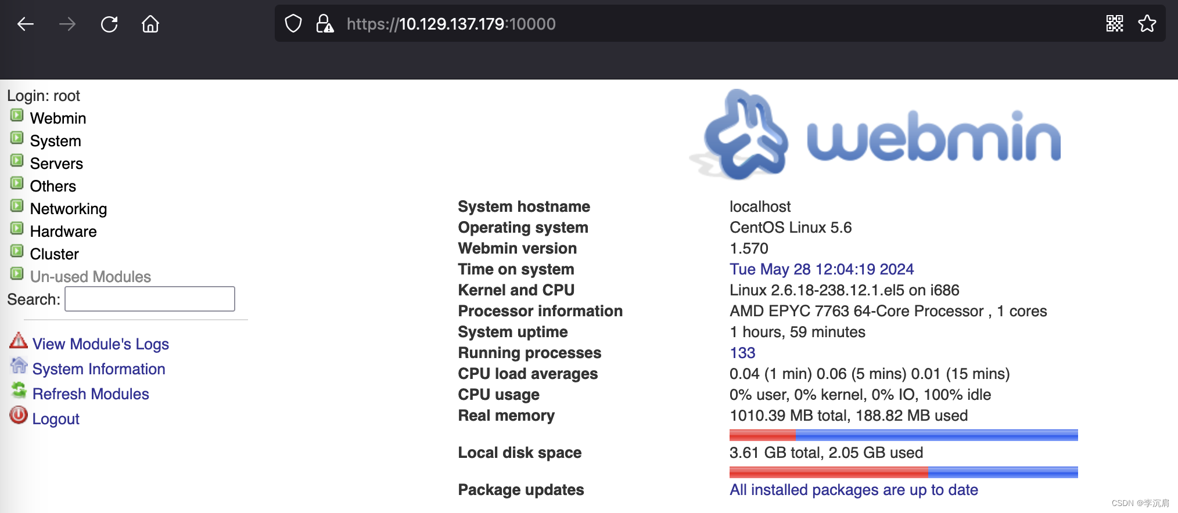Expand the System category arrow icon

pyautogui.click(x=17, y=138)
